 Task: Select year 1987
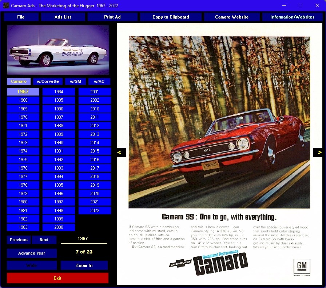tap(59, 117)
